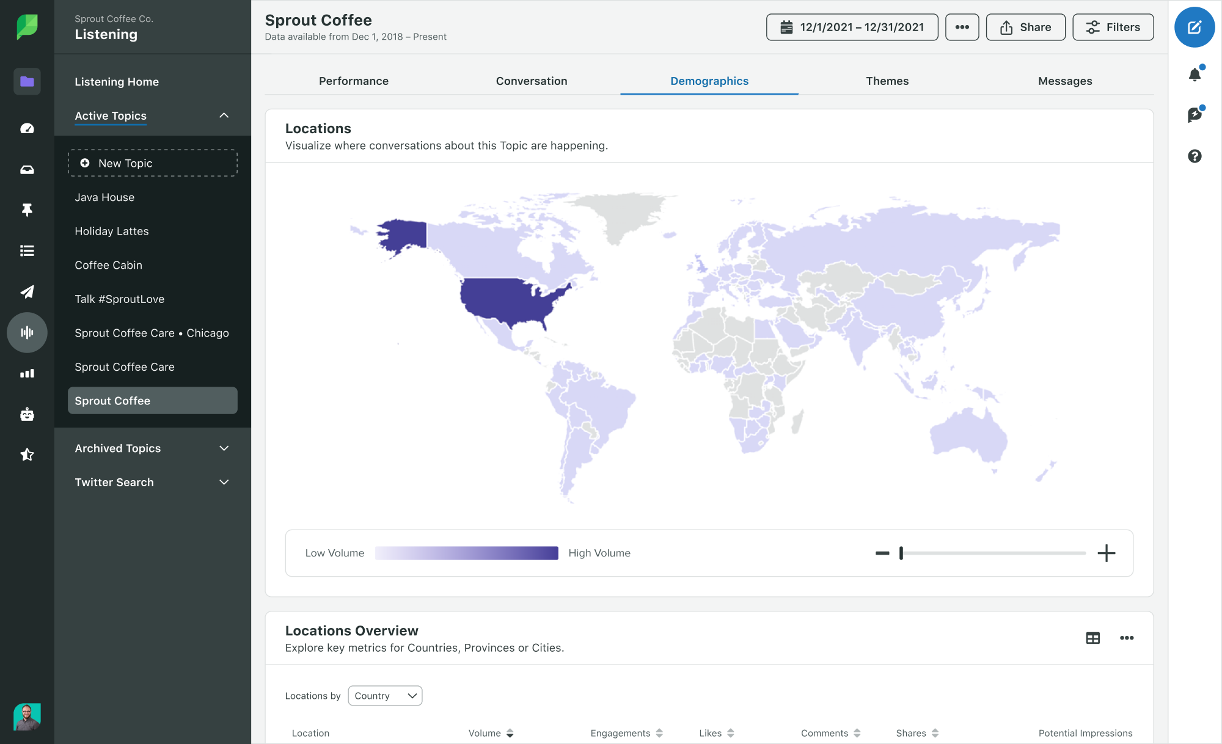Click the Listening navigation icon

click(x=26, y=332)
